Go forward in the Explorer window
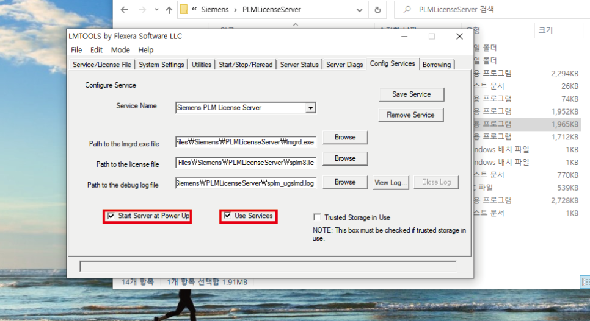Image resolution: width=590 pixels, height=321 pixels. click(x=142, y=10)
